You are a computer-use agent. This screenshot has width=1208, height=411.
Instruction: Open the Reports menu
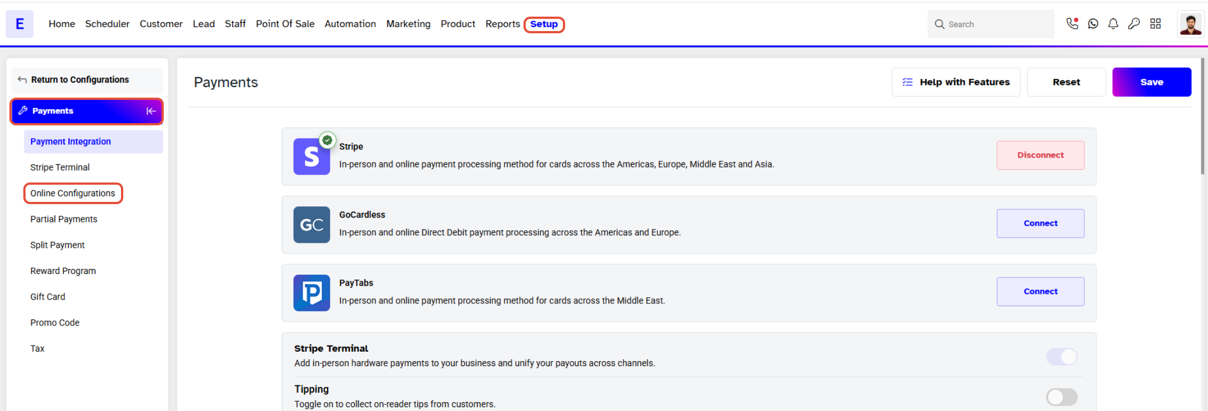502,24
